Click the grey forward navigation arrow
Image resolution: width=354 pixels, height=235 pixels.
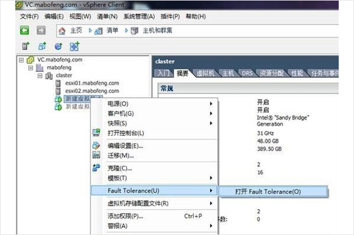click(x=41, y=30)
